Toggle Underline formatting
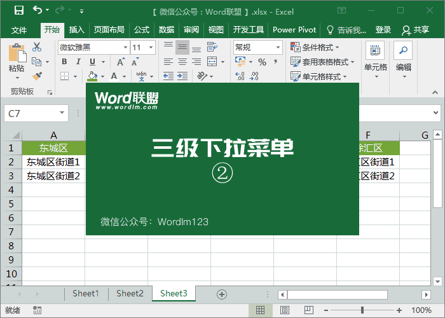445x318 pixels. (x=93, y=62)
